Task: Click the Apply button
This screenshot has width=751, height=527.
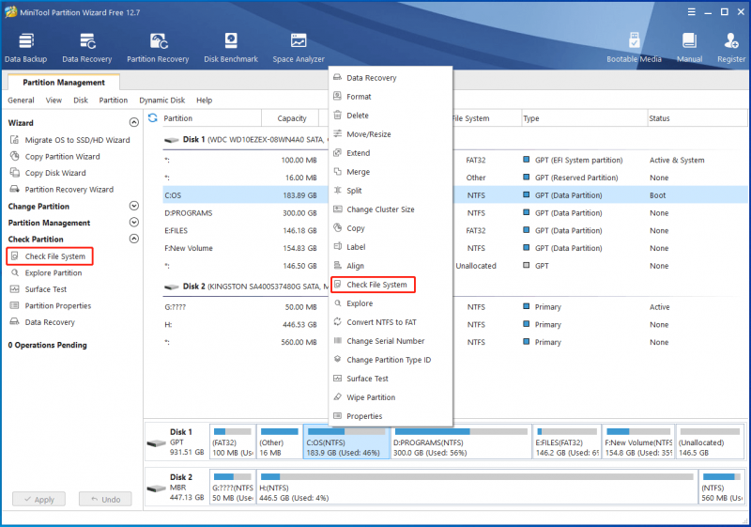Action: coord(38,499)
